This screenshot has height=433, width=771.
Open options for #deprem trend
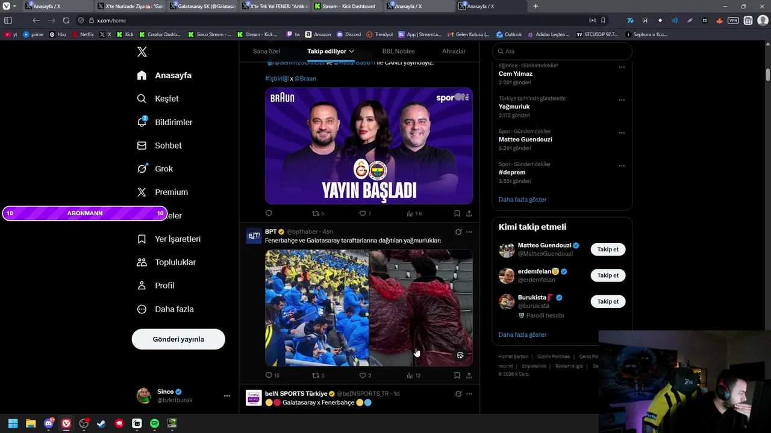tap(622, 165)
